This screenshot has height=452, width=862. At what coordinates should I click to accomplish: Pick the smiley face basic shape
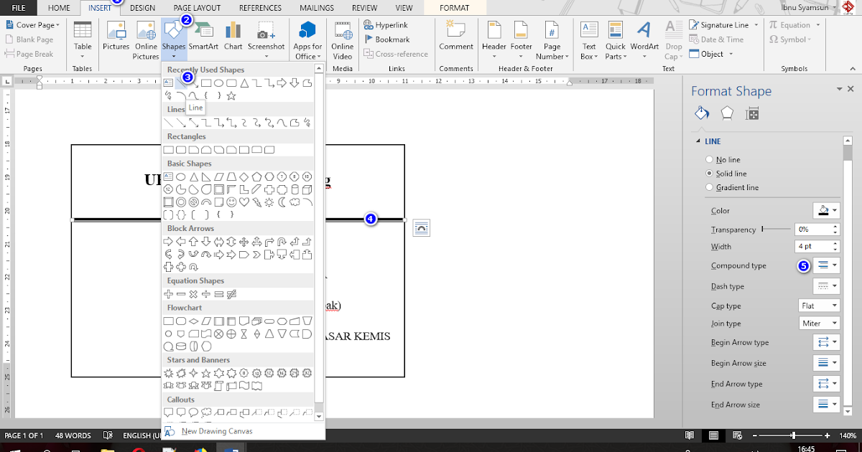pyautogui.click(x=231, y=202)
